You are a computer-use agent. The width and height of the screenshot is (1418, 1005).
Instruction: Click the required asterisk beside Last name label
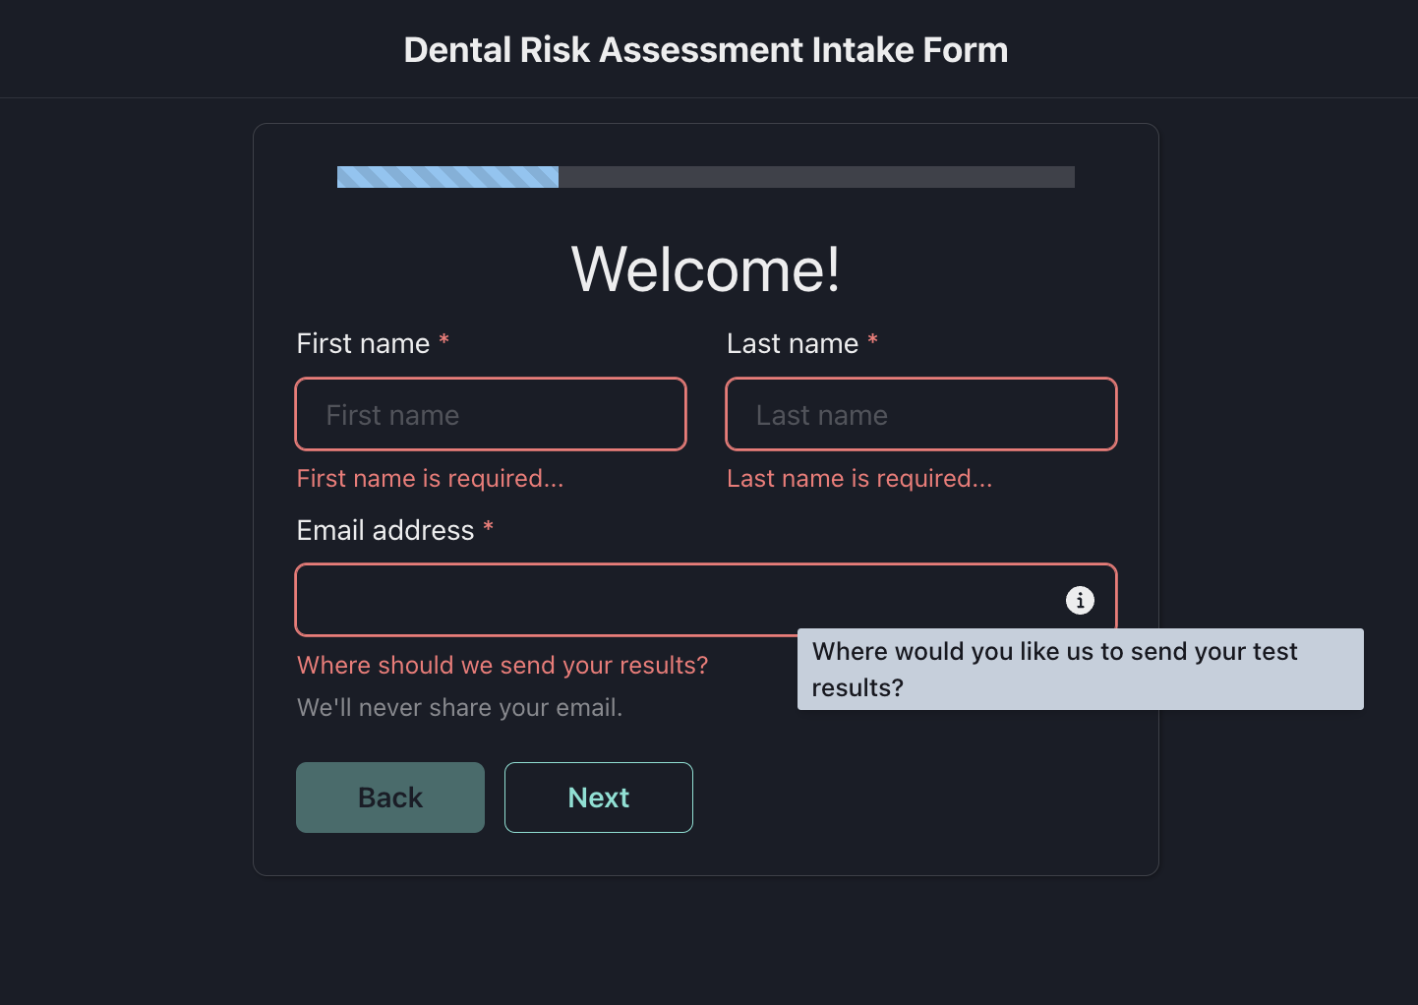(872, 340)
